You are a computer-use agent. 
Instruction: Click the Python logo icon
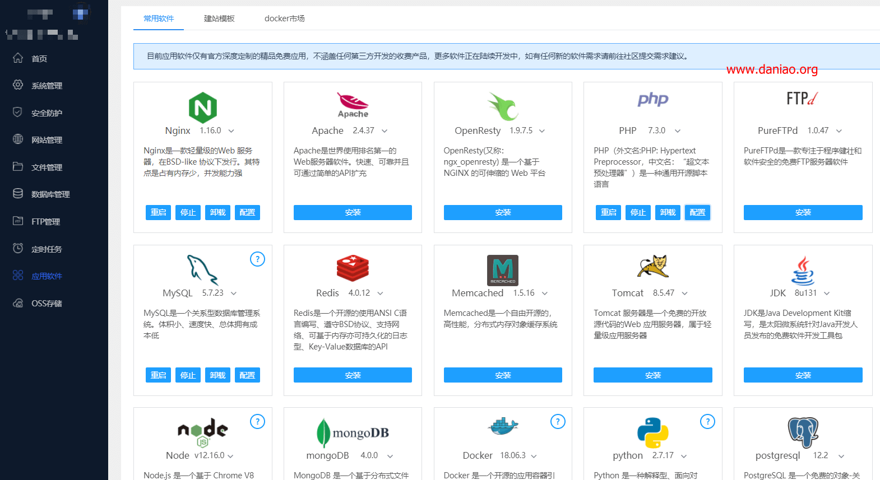(x=653, y=432)
